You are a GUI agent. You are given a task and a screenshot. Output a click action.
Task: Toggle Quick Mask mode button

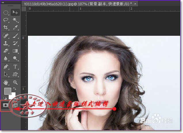click(x=5, y=105)
